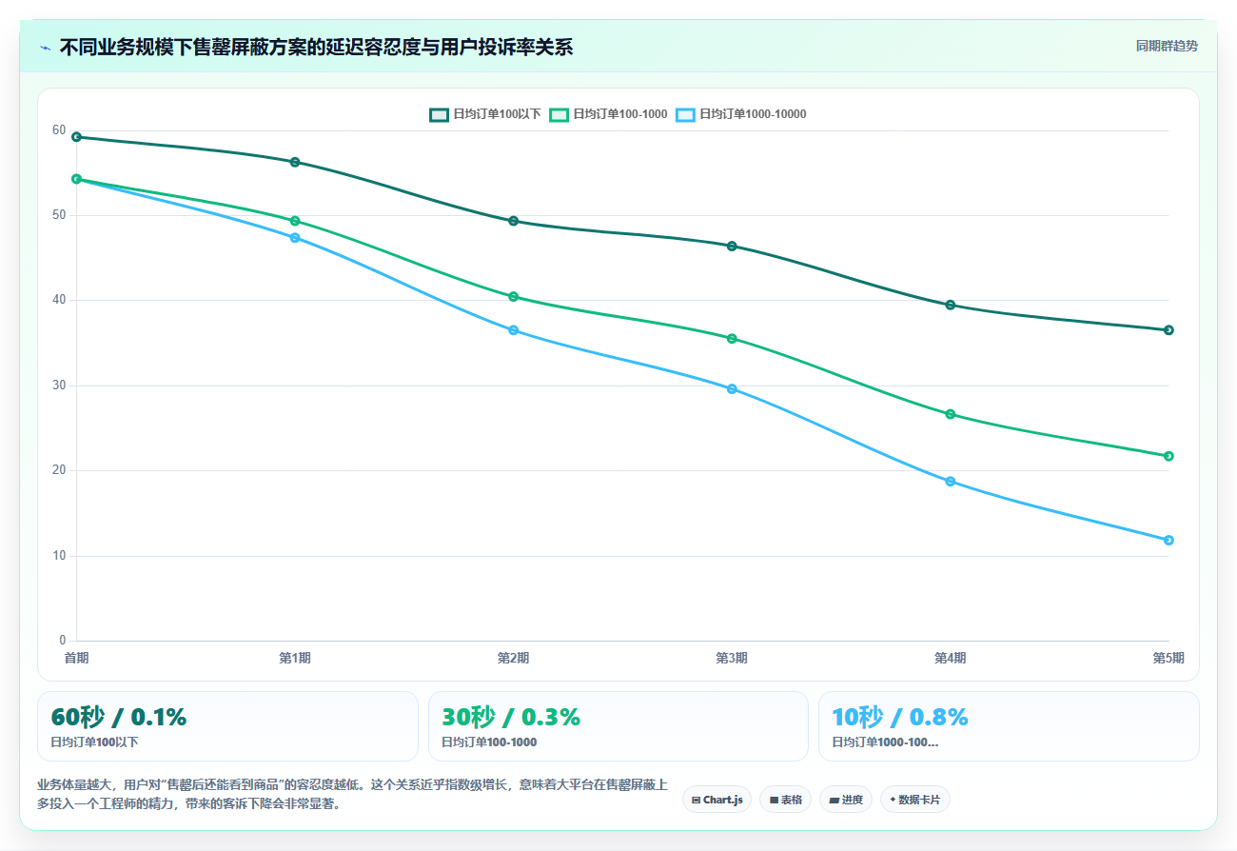The image size is (1237, 851).
Task: Click the x-axis label 首期
Action: [76, 658]
